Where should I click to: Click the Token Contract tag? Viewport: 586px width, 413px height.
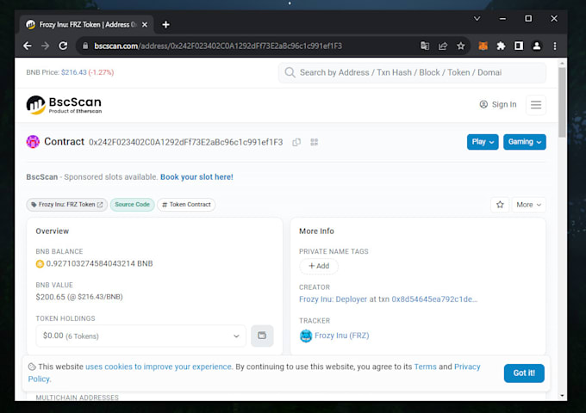186,205
